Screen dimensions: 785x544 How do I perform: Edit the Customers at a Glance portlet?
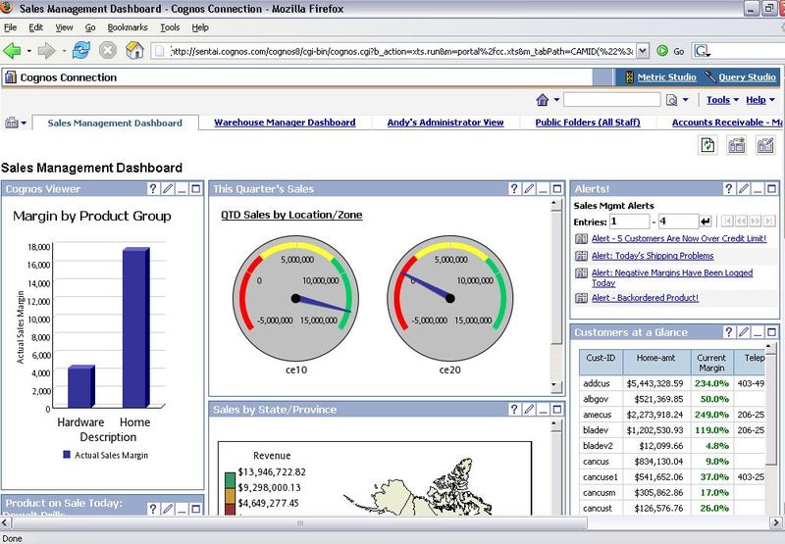pyautogui.click(x=744, y=332)
